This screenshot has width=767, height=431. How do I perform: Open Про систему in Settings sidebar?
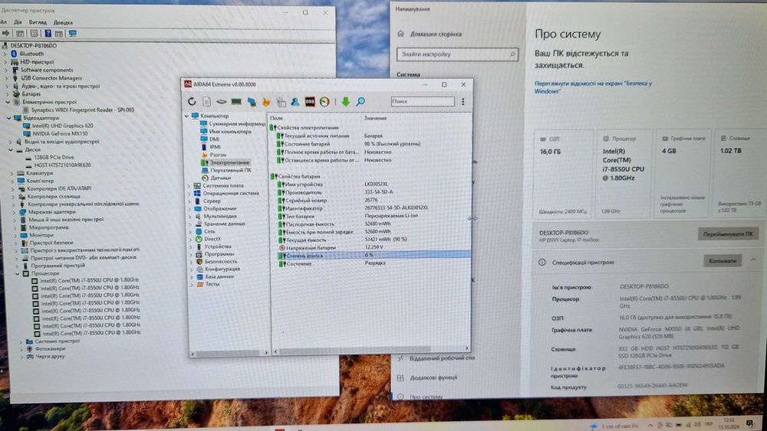point(426,397)
